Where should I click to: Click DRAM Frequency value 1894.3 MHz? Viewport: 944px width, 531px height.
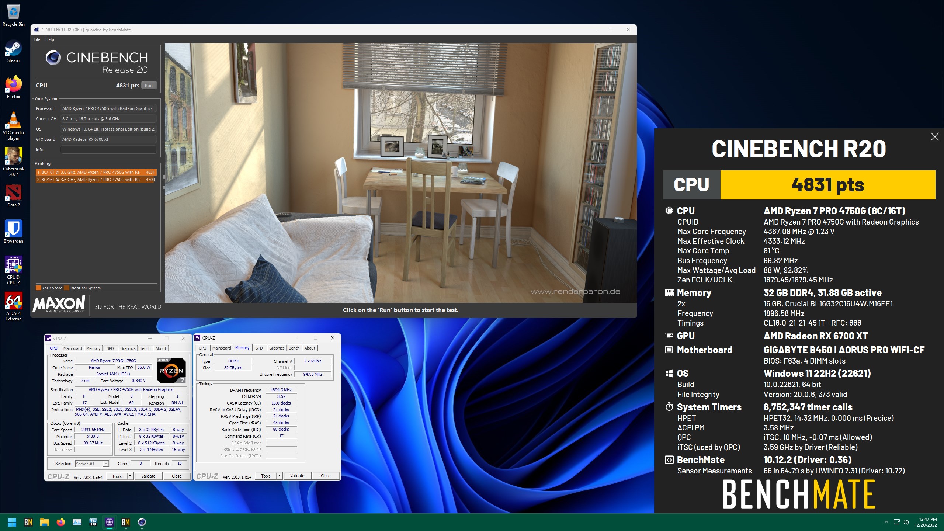(x=281, y=390)
